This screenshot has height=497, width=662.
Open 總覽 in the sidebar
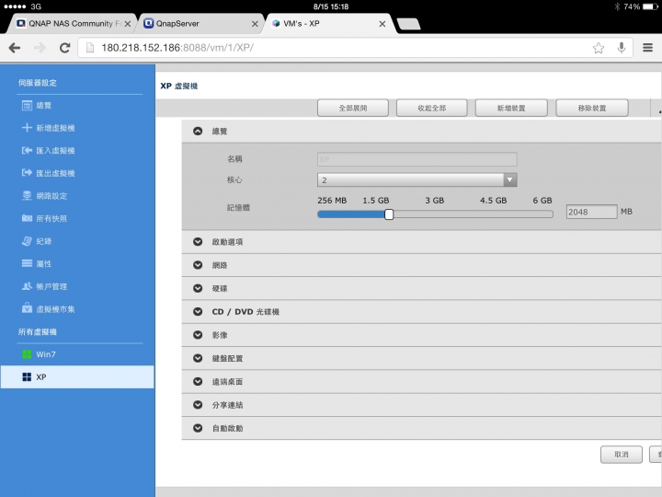coord(43,105)
